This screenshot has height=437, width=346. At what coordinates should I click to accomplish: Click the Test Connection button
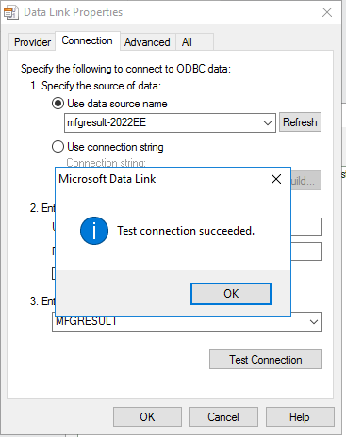(266, 360)
